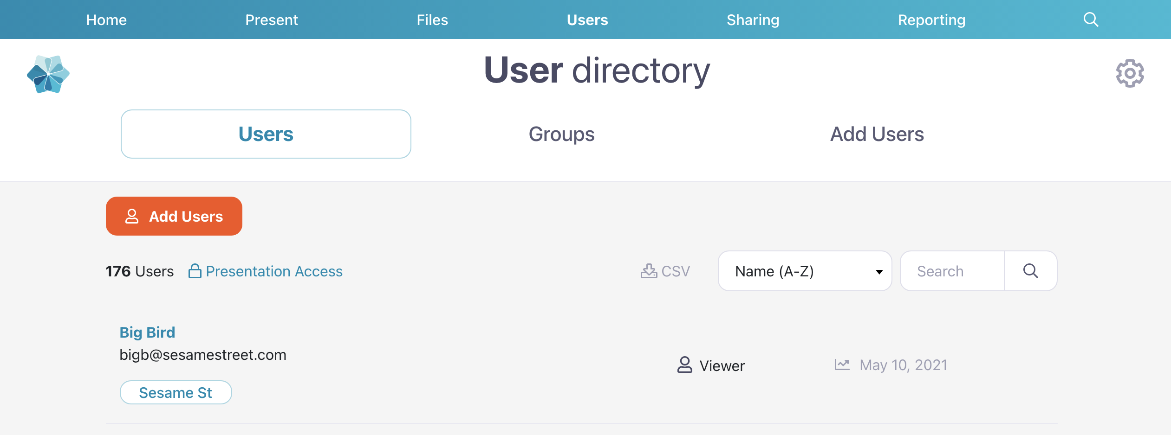The image size is (1171, 435).
Task: Open settings via the gear icon
Action: point(1130,73)
